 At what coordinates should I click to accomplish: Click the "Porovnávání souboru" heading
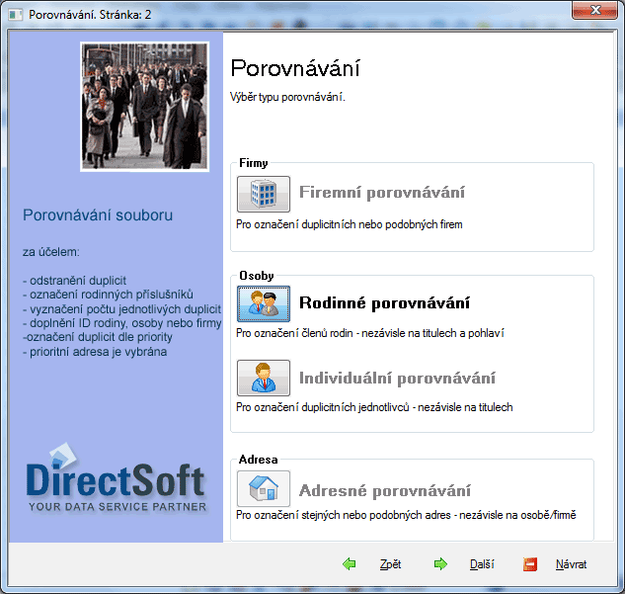click(x=98, y=215)
